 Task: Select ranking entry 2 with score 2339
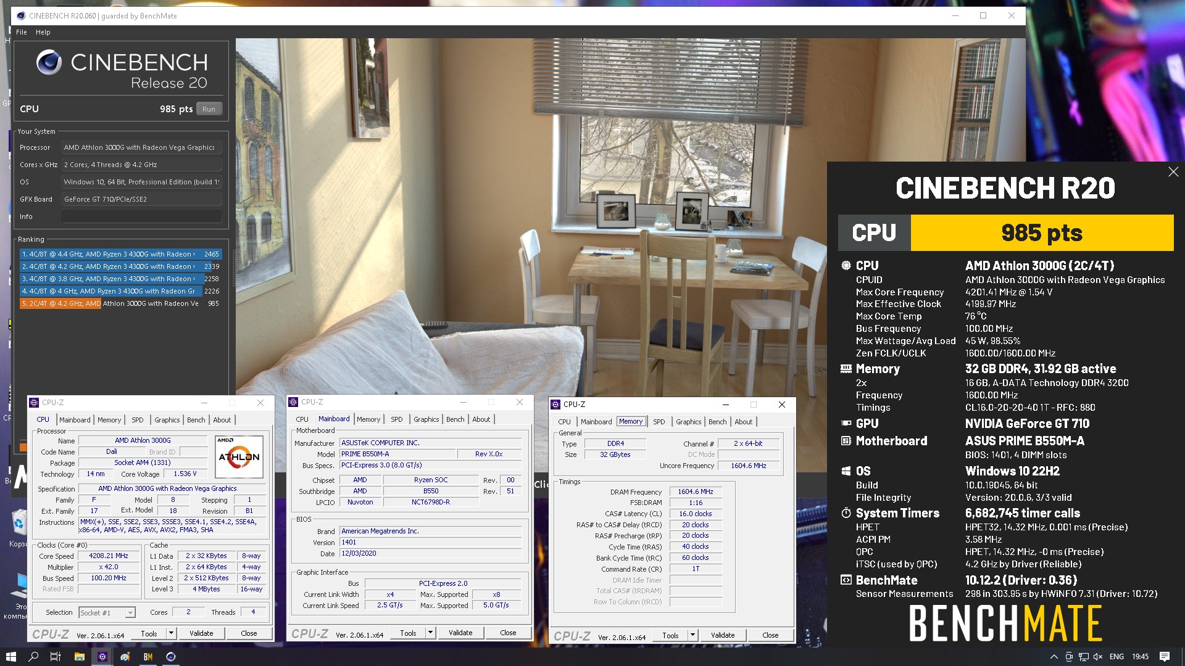[x=120, y=266]
